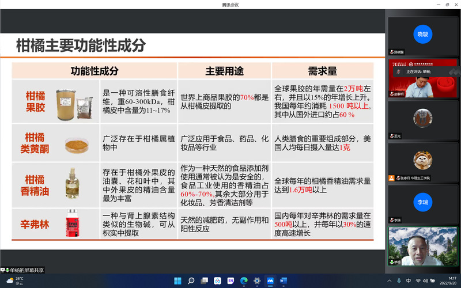This screenshot has width=461, height=288.
Task: Open Microsoft Edge from the taskbar
Action: pyautogui.click(x=244, y=281)
